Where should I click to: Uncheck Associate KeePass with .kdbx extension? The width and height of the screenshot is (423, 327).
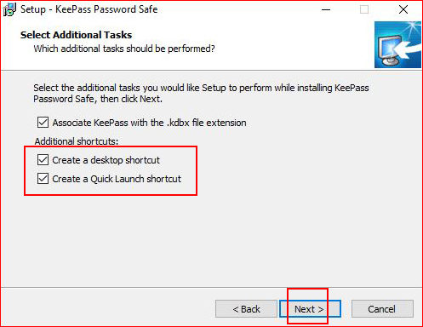coord(43,123)
